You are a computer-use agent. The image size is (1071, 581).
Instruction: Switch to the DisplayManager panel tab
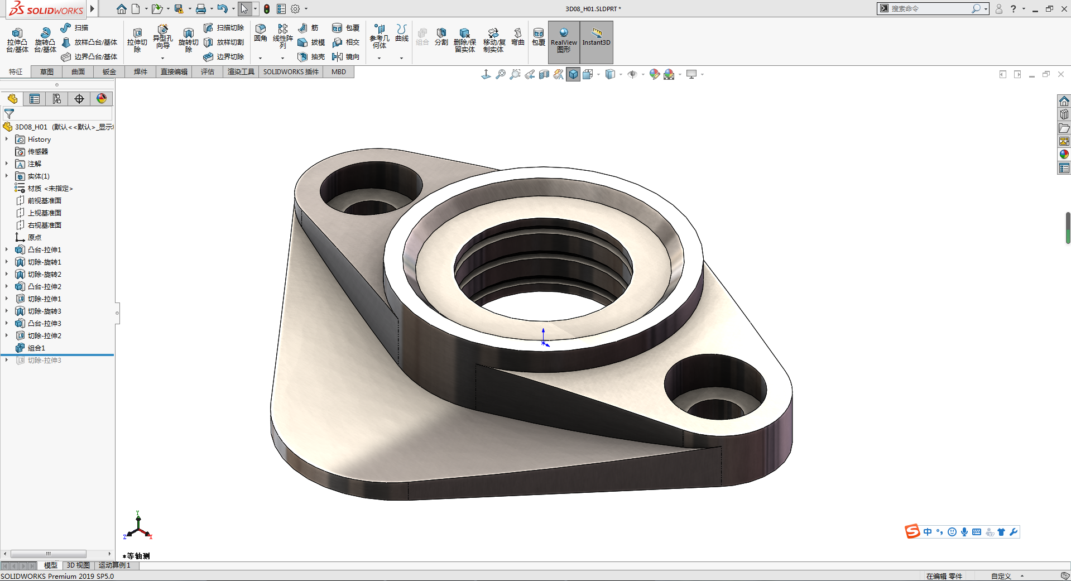pyautogui.click(x=102, y=99)
